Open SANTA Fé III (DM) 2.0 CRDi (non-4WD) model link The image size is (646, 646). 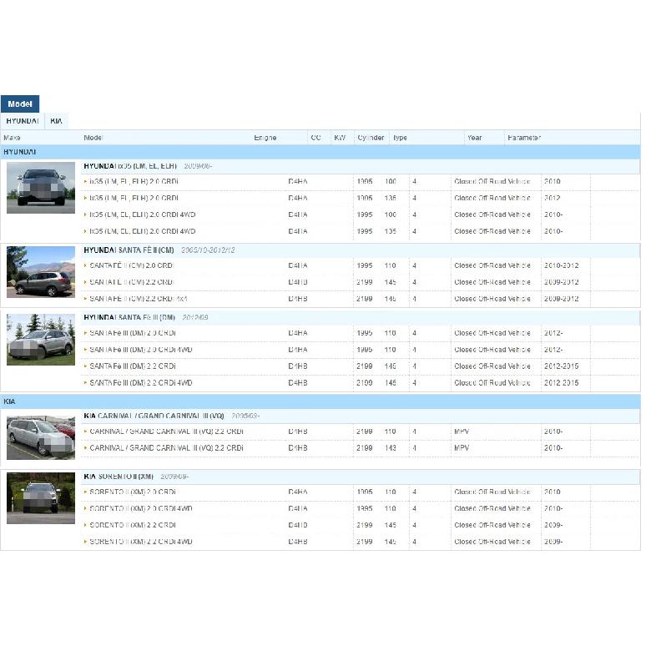point(133,333)
